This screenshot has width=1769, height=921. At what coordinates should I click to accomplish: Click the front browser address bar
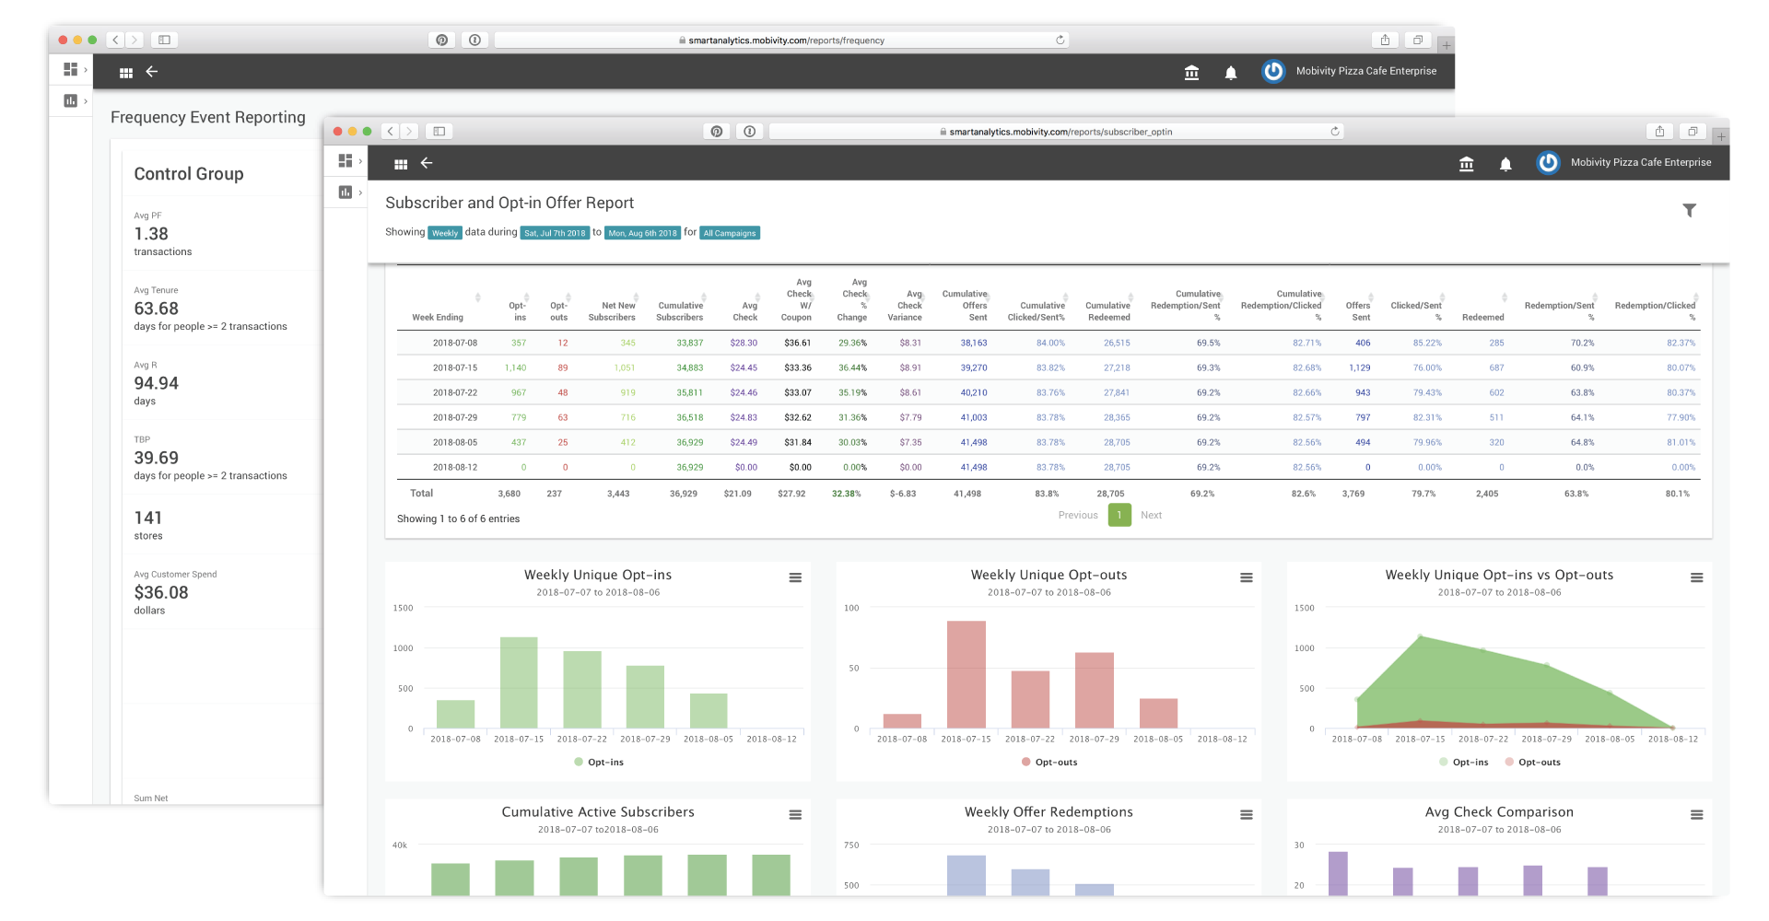[x=1056, y=132]
